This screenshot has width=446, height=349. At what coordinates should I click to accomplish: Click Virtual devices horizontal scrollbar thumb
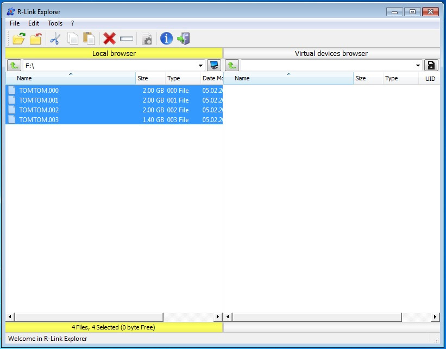pos(317,316)
